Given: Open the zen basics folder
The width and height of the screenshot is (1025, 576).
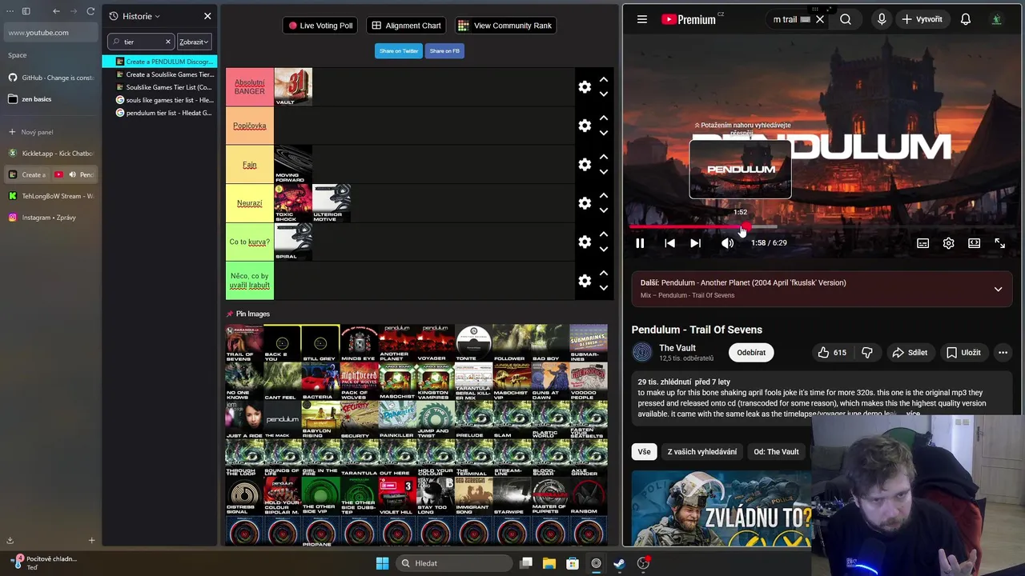Looking at the screenshot, I should click(51, 99).
